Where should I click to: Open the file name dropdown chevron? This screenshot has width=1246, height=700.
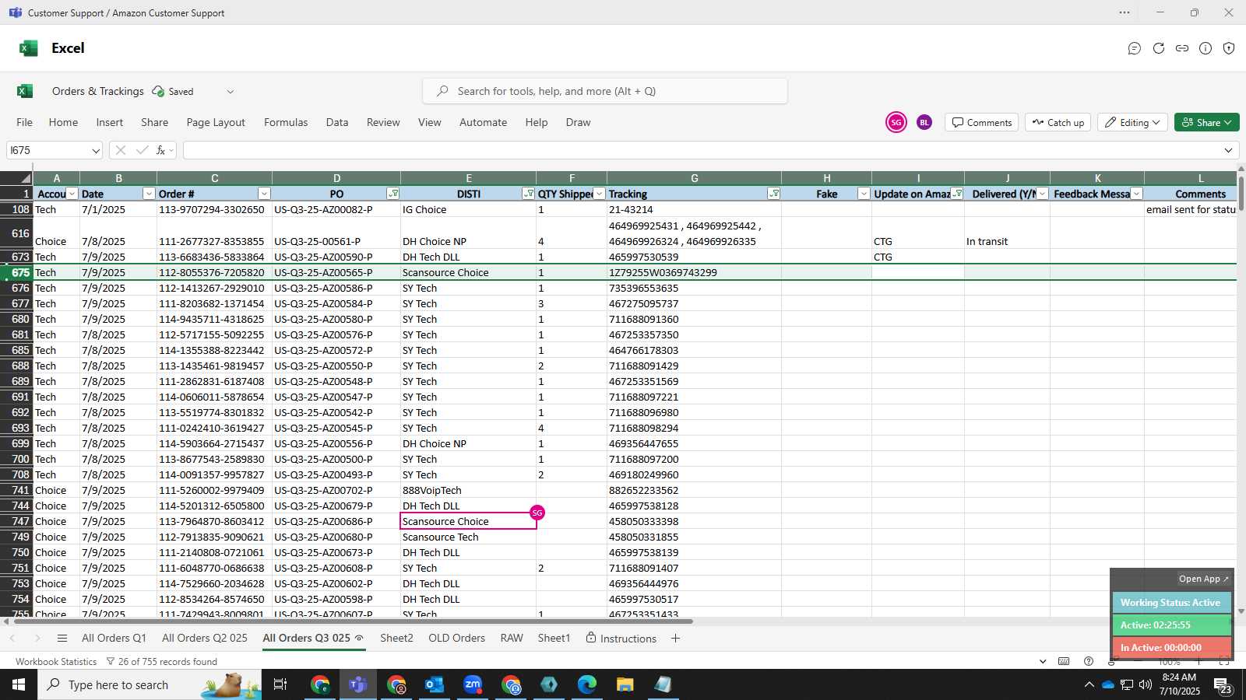(230, 91)
